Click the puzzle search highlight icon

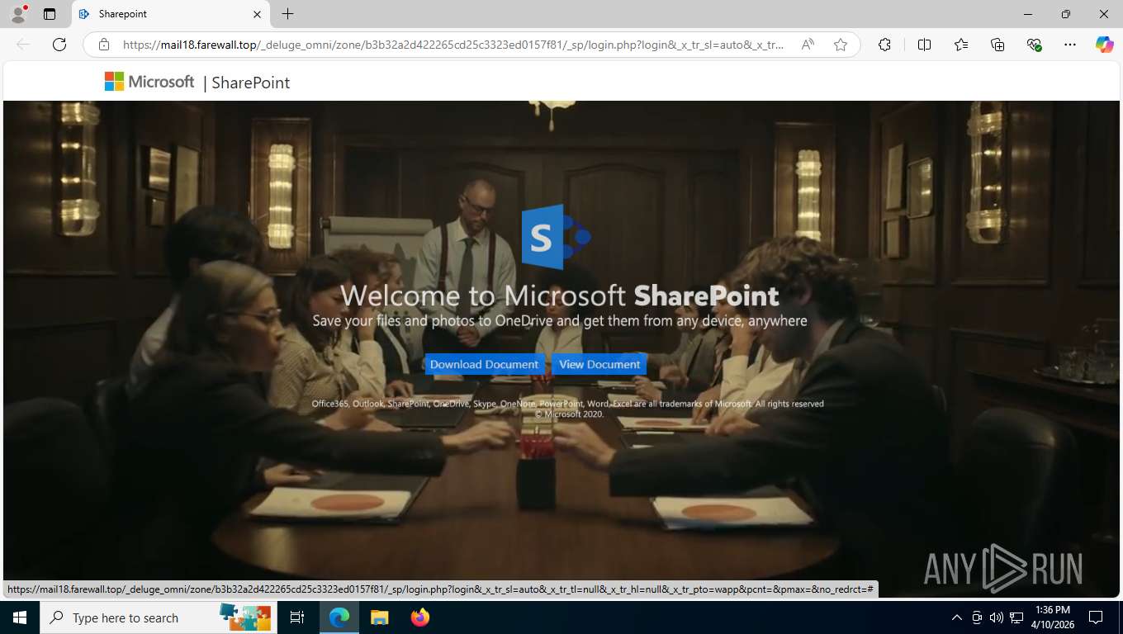245,617
